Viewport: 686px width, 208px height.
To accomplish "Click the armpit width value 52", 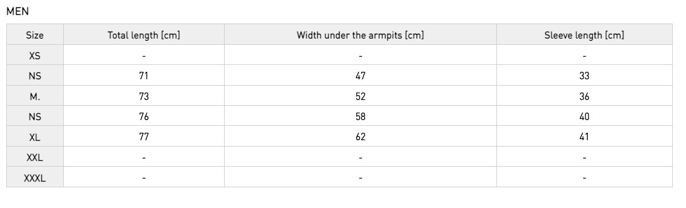I will tap(360, 97).
